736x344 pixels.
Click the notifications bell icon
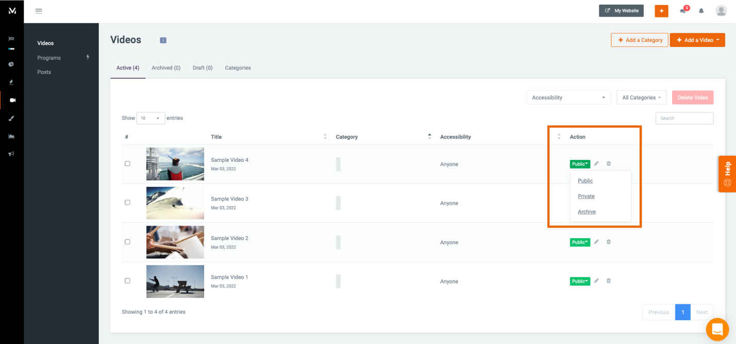701,10
